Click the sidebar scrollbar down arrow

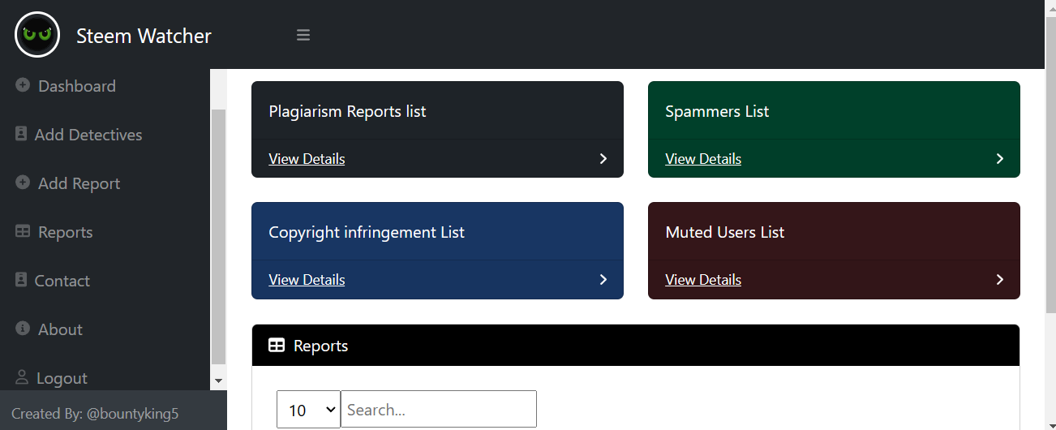[x=217, y=381]
